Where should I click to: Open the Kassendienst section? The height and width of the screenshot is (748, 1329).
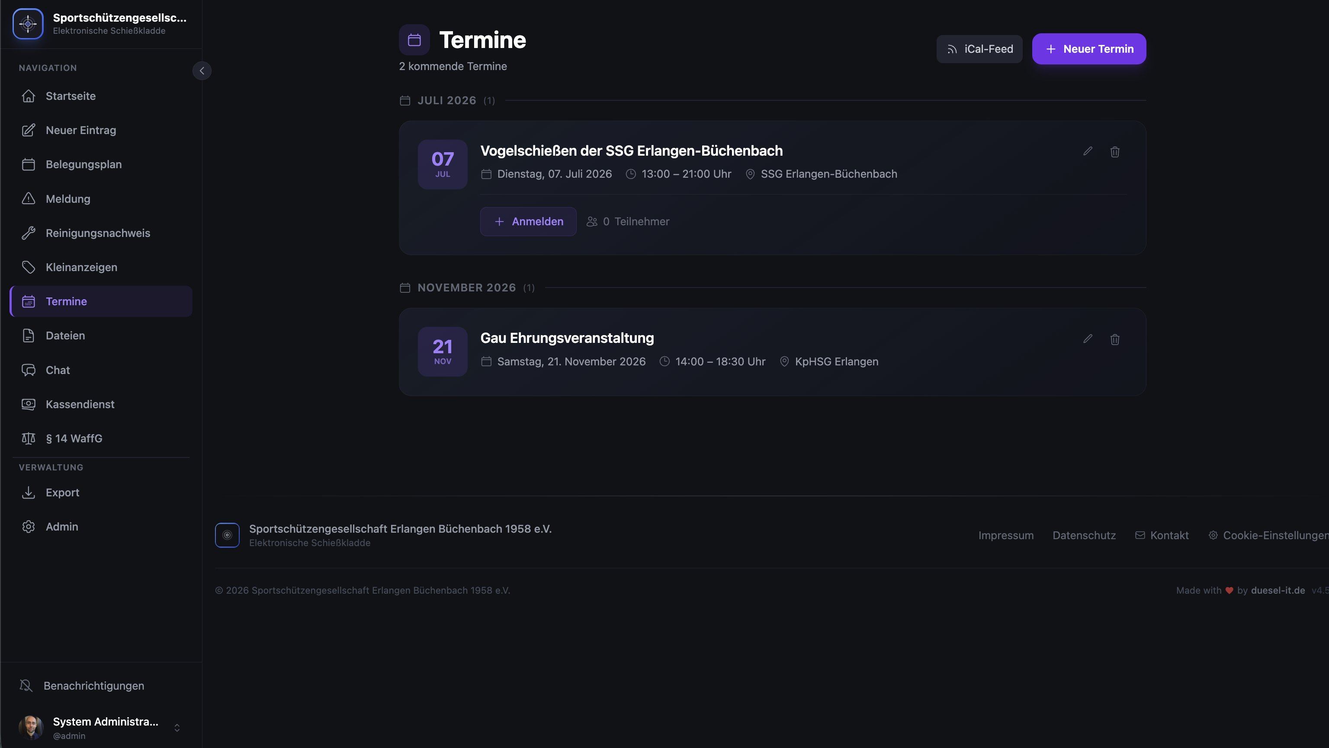(x=80, y=404)
